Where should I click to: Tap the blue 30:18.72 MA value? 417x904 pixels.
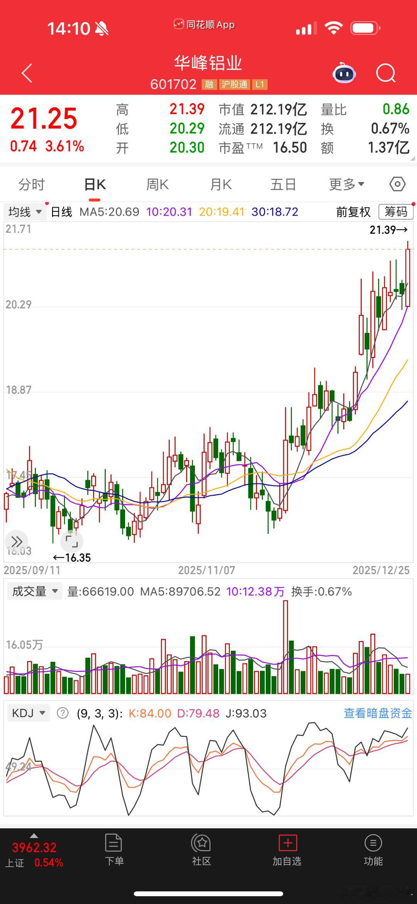[275, 212]
